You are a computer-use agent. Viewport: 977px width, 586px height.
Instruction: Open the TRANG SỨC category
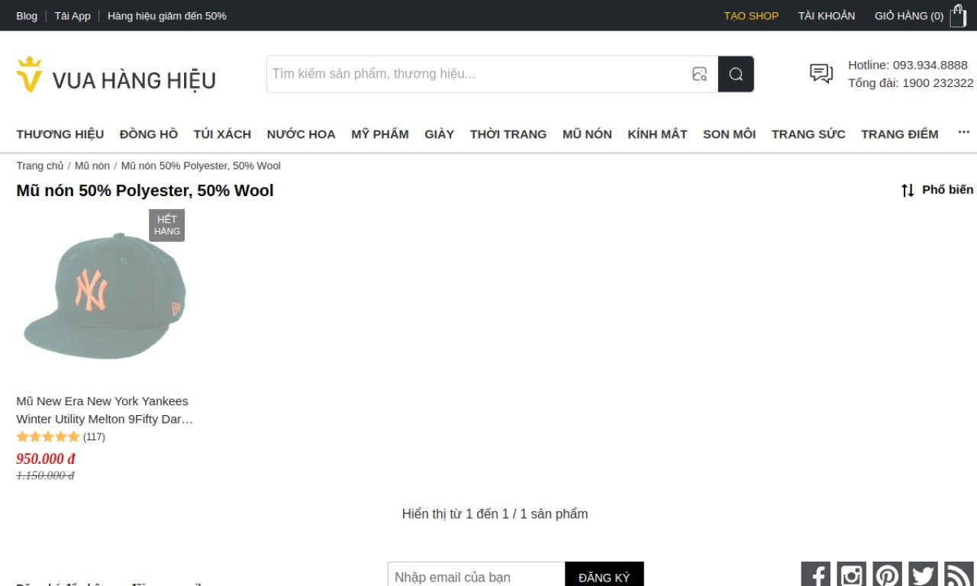tap(808, 134)
